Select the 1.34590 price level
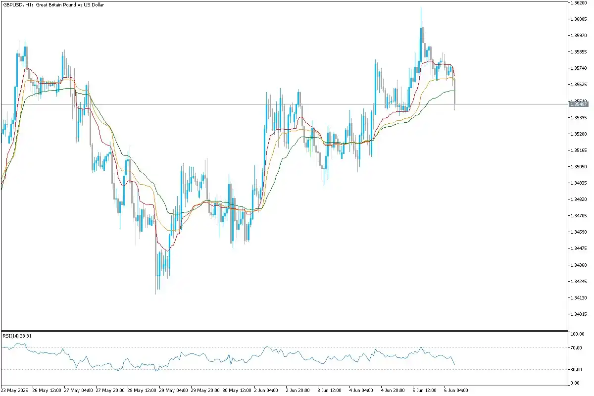Image resolution: width=594 pixels, height=396 pixels. click(x=579, y=232)
